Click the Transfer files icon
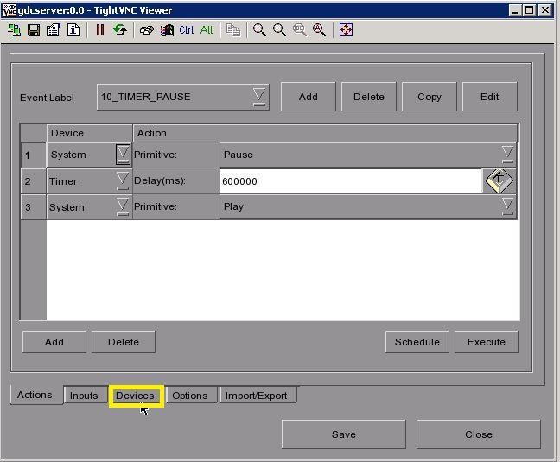560x462 pixels. coord(233,30)
